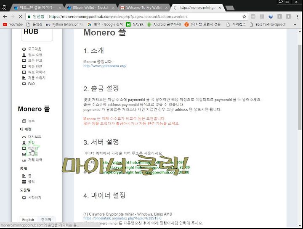Switch to the Bitcoin Wallet - Blockchain tab
This screenshot has height=229, width=303.
point(90,8)
